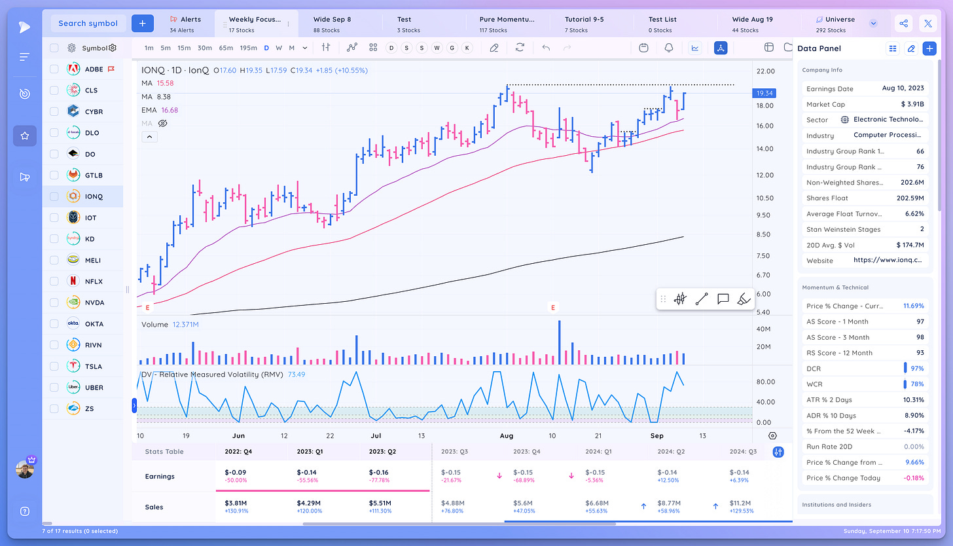The width and height of the screenshot is (953, 546).
Task: Expand the watchlist tabs dropdown near Universe
Action: pos(873,23)
